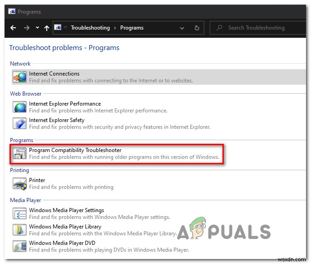The width and height of the screenshot is (311, 264).
Task: Click 'Find and fix problems with Internet Explorer performance' description
Action: (x=98, y=111)
